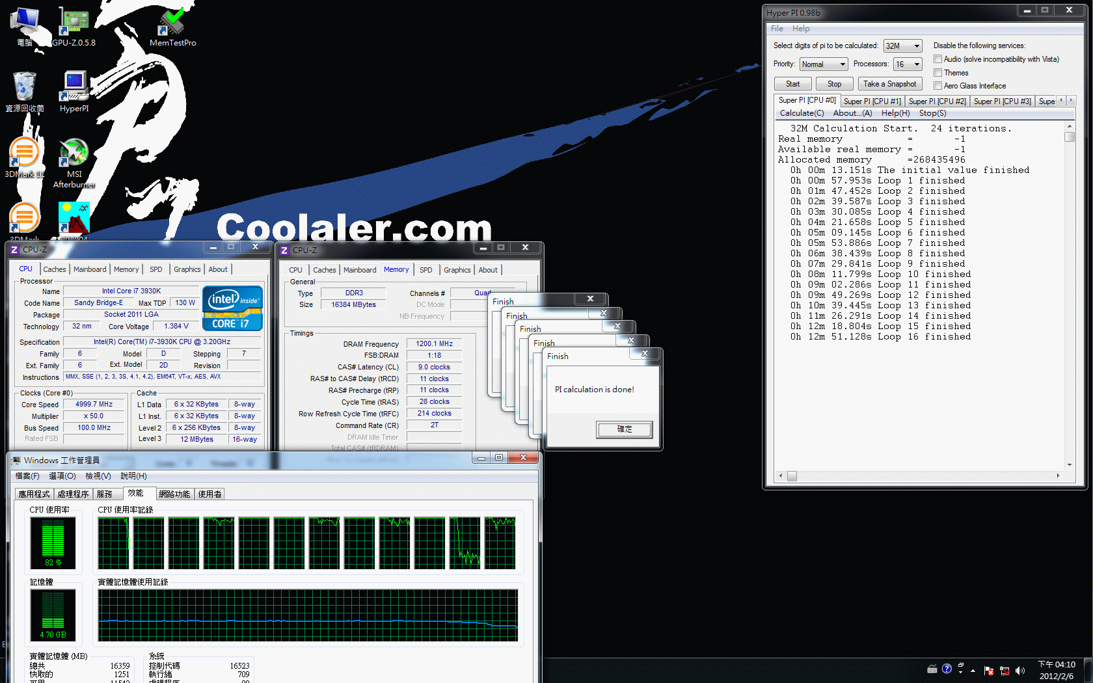Switch to the 處理程序 tab in Task Manager
This screenshot has height=683, width=1093.
point(73,494)
